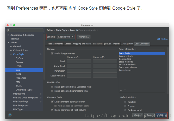This screenshot has height=121, width=174.
Task: Open File Types settings
Action: (x=18, y=110)
